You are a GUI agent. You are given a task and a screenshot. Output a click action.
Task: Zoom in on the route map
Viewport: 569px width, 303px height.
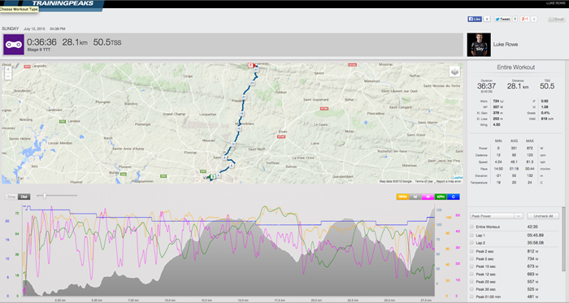(x=8, y=69)
